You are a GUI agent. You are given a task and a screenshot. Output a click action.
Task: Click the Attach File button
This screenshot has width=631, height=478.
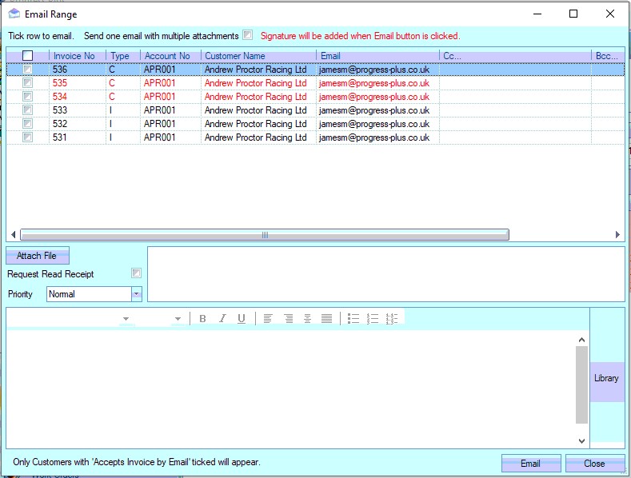click(x=38, y=256)
